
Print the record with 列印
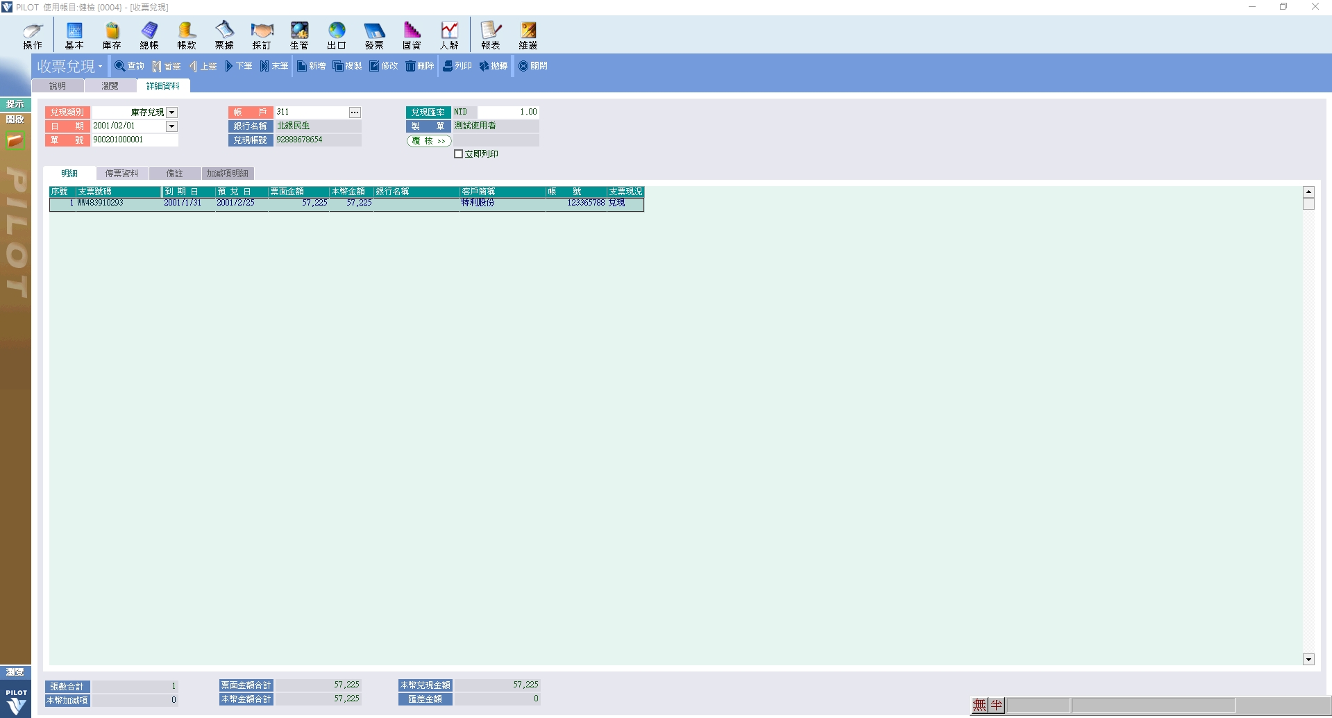coord(457,66)
